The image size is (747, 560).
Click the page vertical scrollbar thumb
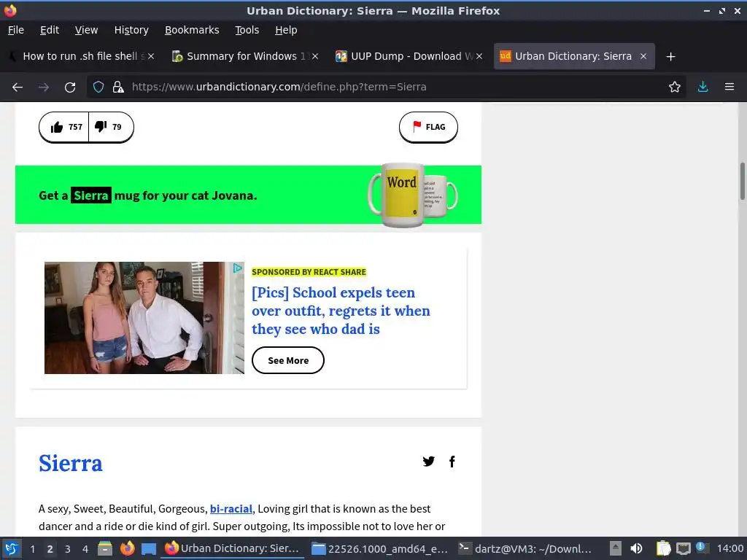point(742,181)
